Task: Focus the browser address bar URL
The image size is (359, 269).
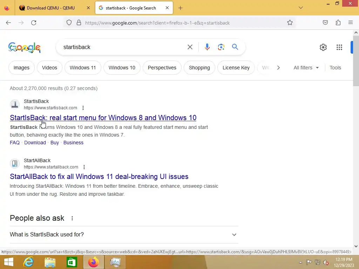Action: pyautogui.click(x=157, y=23)
